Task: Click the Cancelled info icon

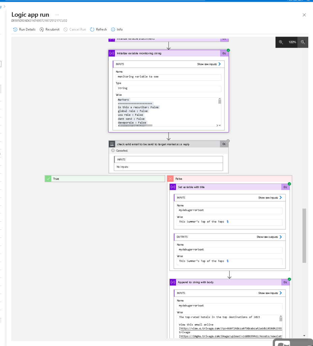Action: click(113, 150)
